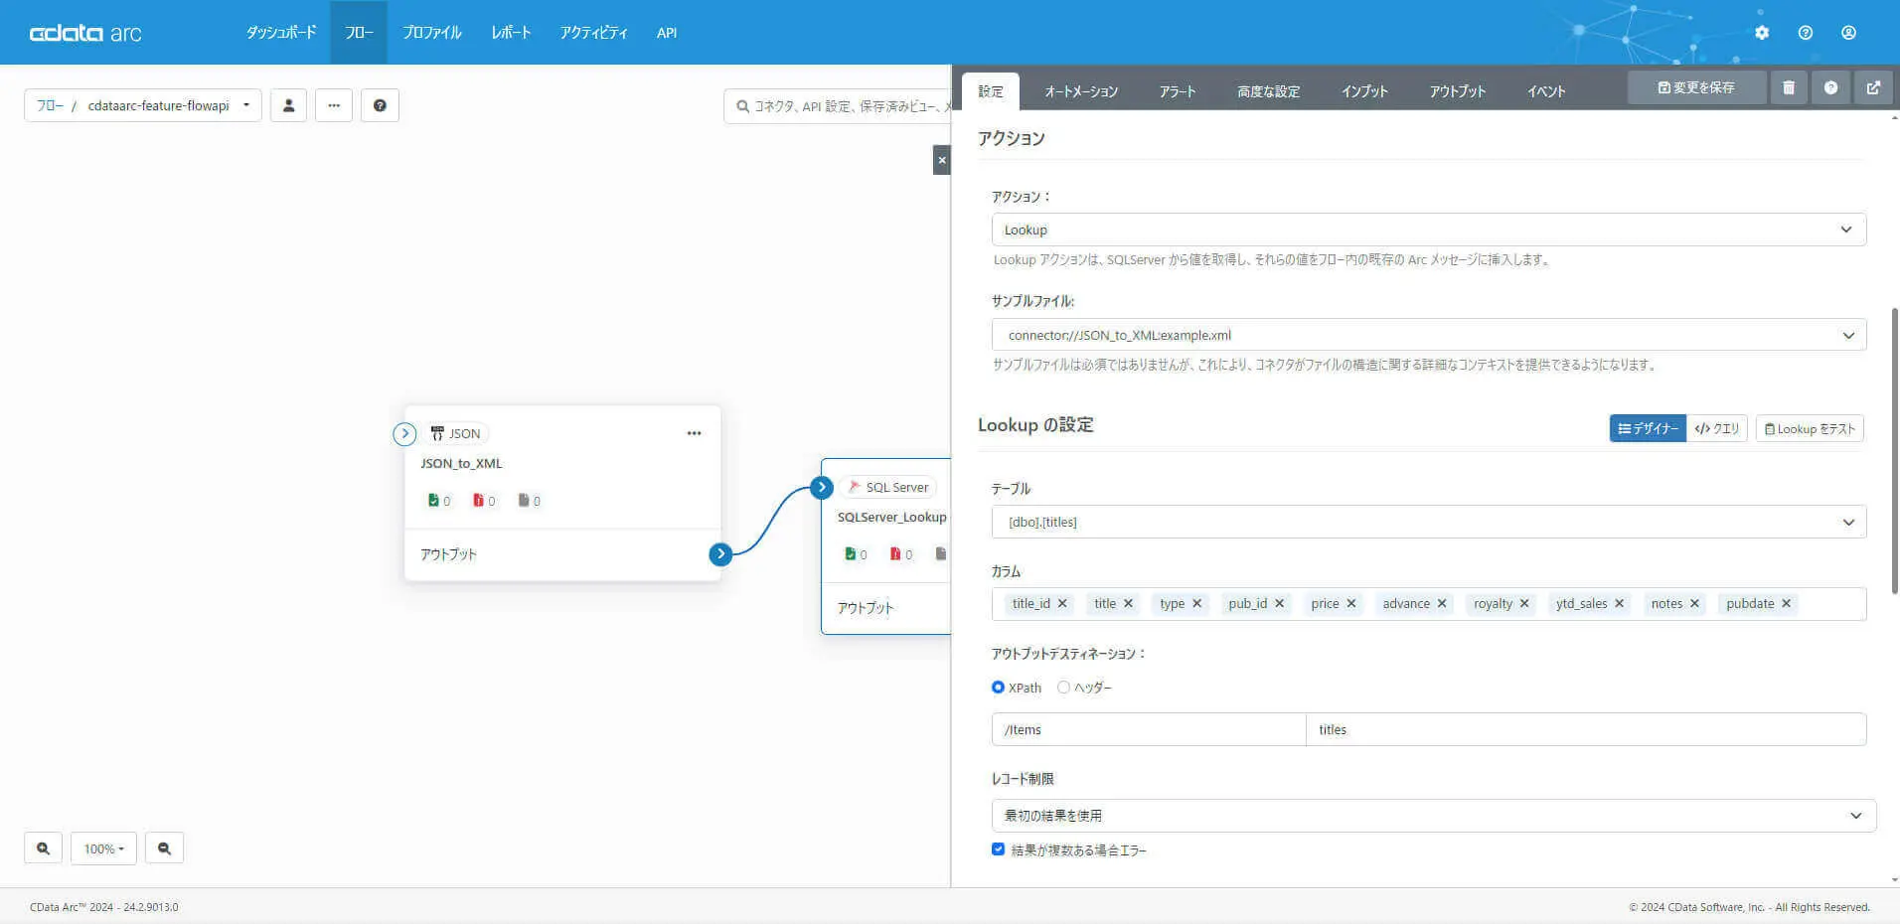Open the workspace user icon button

click(x=288, y=105)
